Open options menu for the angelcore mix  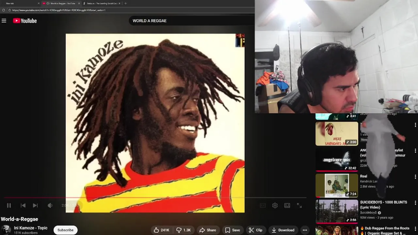(415, 151)
